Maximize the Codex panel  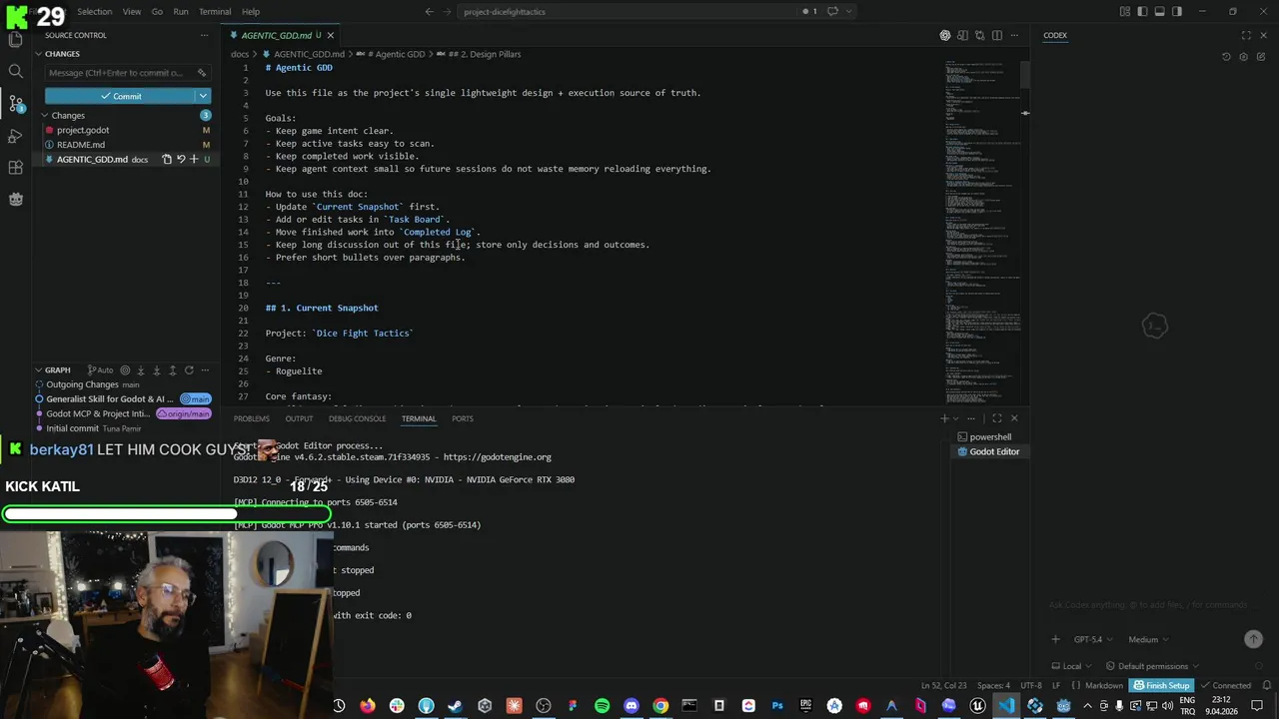pyautogui.click(x=1246, y=36)
